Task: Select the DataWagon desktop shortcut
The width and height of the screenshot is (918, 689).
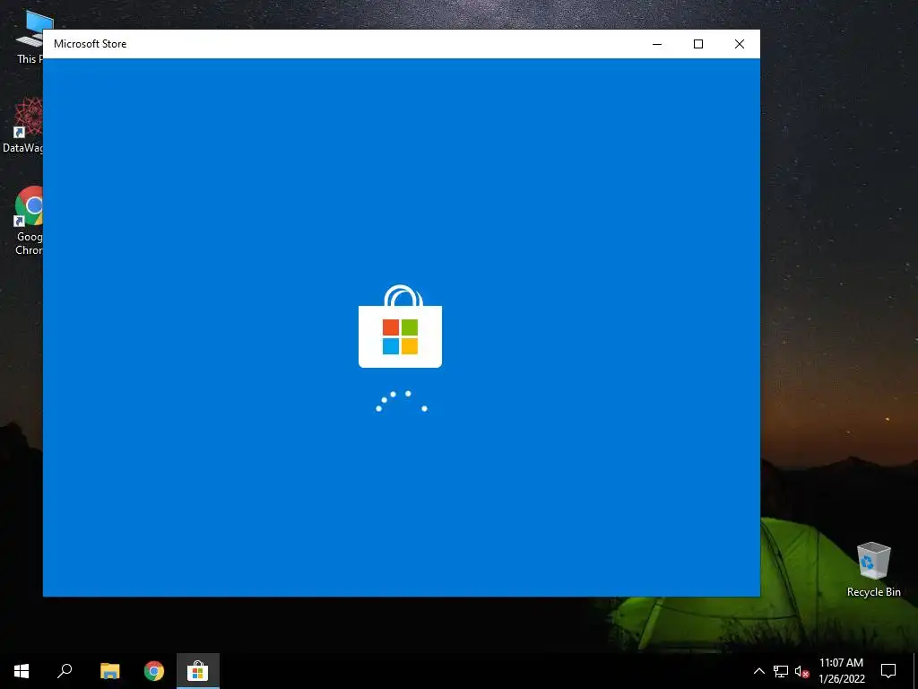Action: click(23, 126)
